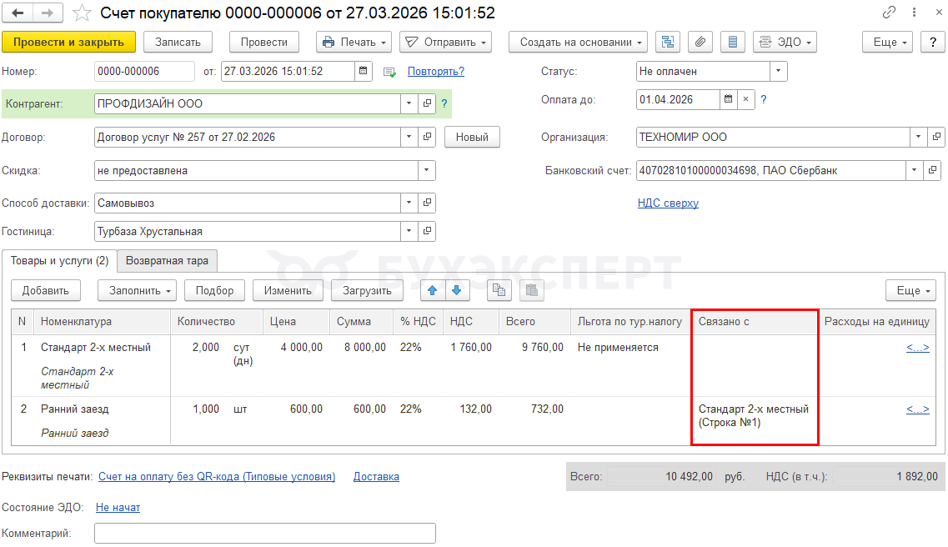The image size is (948, 547).
Task: Copy the document link via chain icon
Action: click(x=889, y=12)
